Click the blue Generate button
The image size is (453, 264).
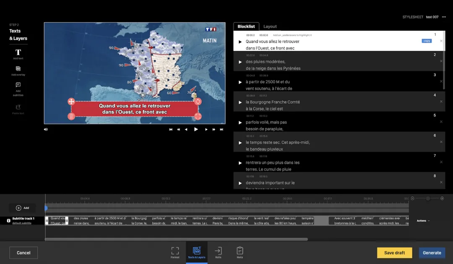[x=432, y=253]
